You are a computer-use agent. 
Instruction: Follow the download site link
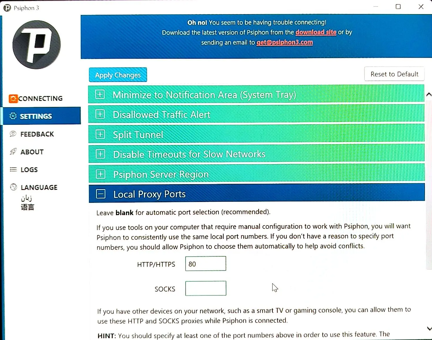(x=316, y=32)
